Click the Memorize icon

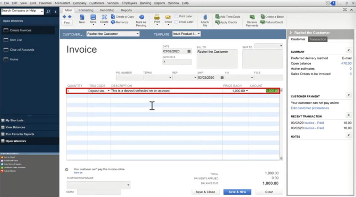pyautogui.click(x=113, y=22)
